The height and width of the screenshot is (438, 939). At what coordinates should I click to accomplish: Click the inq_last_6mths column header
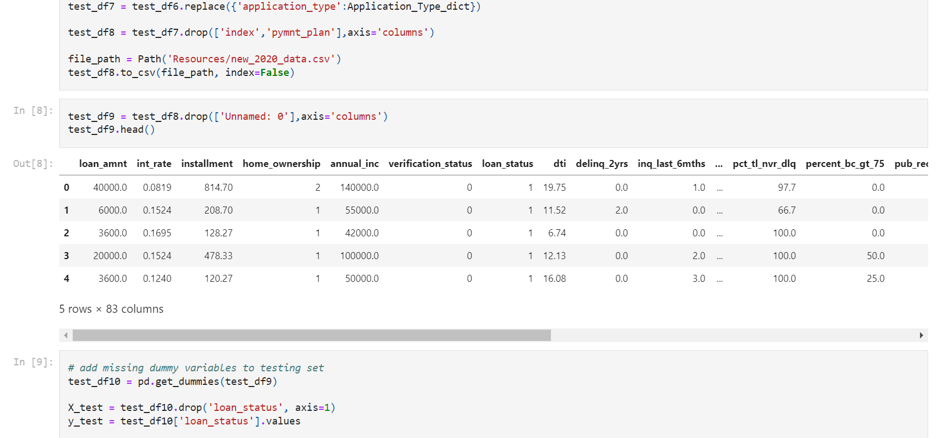click(671, 164)
